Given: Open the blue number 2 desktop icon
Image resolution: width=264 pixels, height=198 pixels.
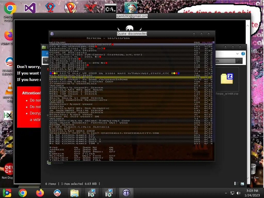Looking at the screenshot, I should (50, 7).
